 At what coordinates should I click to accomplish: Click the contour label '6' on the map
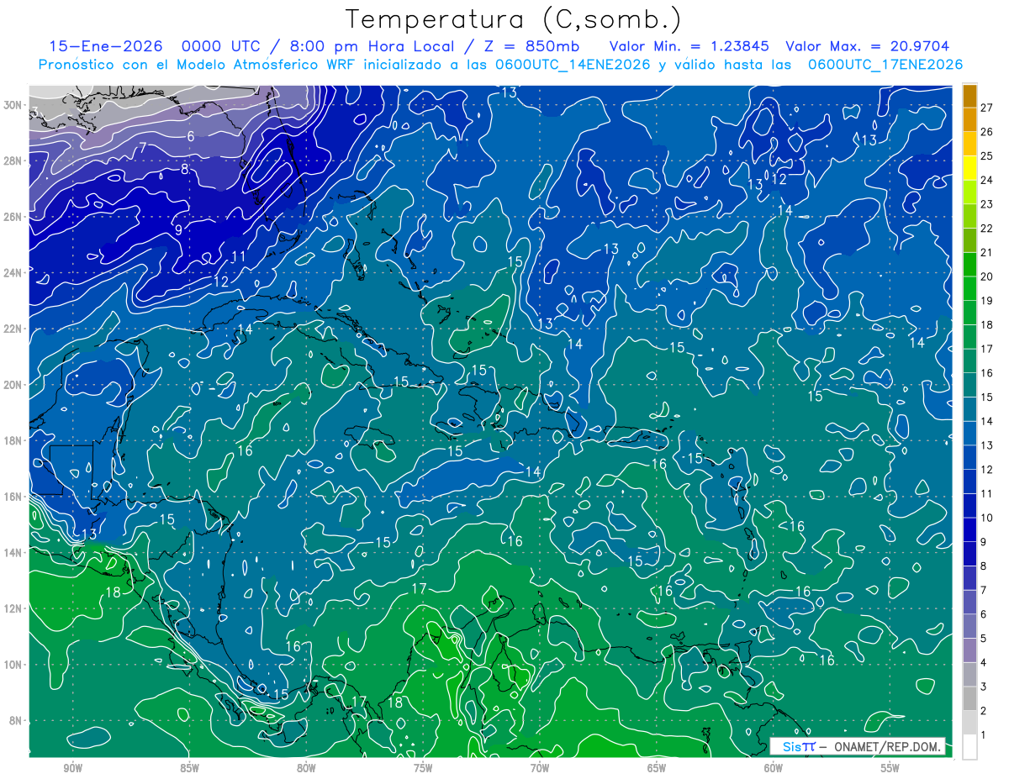(191, 136)
